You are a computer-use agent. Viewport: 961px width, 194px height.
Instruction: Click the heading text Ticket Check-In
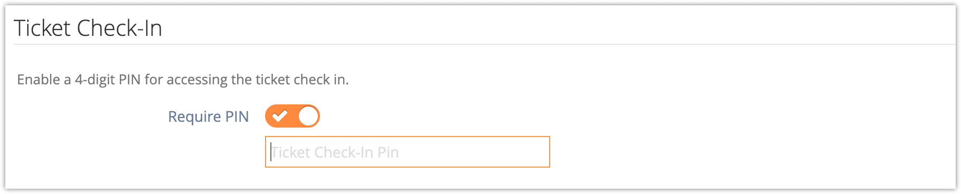coord(88,28)
